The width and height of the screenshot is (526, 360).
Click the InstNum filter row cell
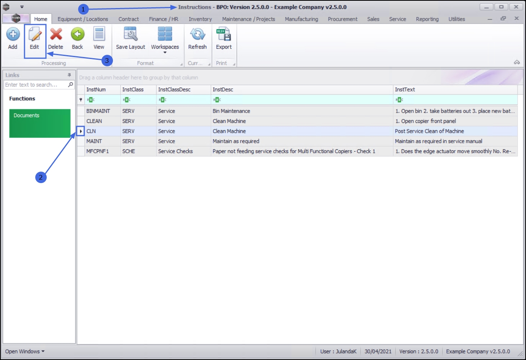pyautogui.click(x=102, y=100)
